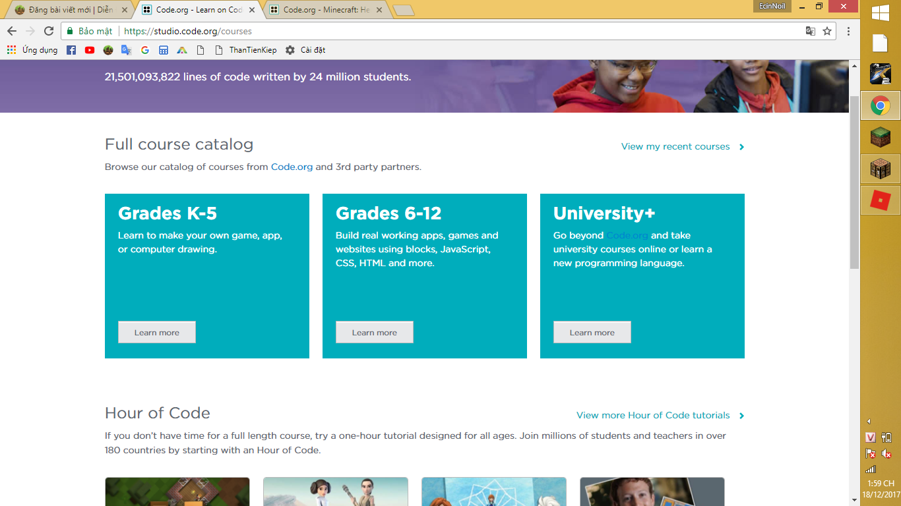Image resolution: width=901 pixels, height=506 pixels.
Task: Click the page vertical scrollbar thumb
Action: 854,182
